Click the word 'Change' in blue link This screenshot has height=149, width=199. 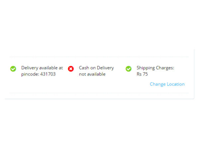[158, 84]
